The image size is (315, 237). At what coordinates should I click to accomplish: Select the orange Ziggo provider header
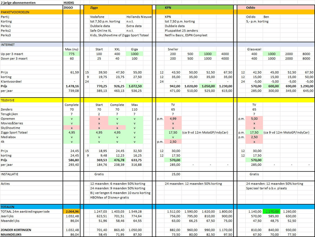[x=118, y=7]
